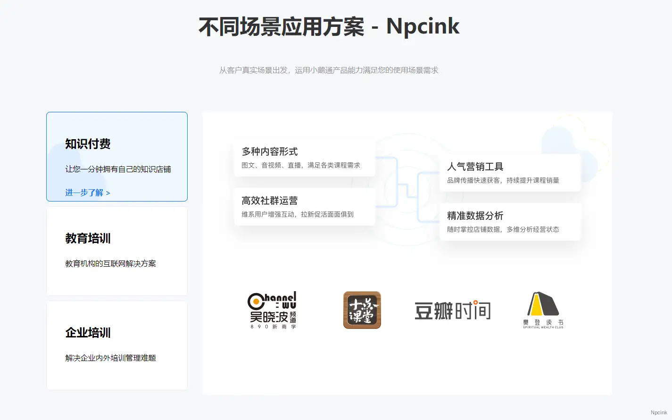Screen dimensions: 672x420
Task: Open the 进一步了解 link
Action: click(84, 193)
